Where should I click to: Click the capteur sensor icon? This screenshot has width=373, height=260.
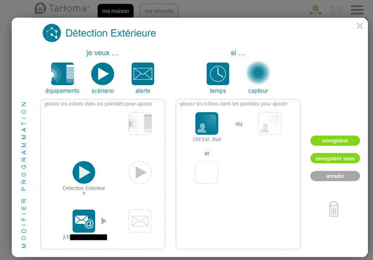point(258,73)
